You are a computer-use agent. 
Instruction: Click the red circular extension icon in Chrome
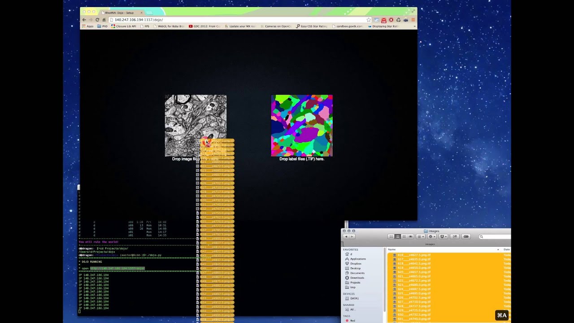391,20
